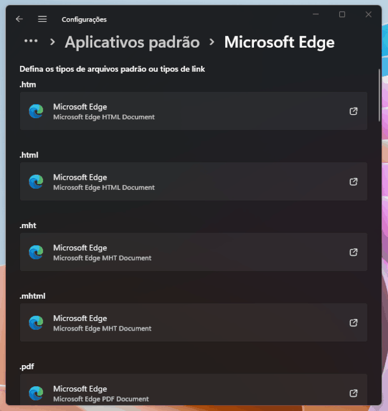Screen dimensions: 388x411
Task: Change default app for .mht
Action: point(193,252)
